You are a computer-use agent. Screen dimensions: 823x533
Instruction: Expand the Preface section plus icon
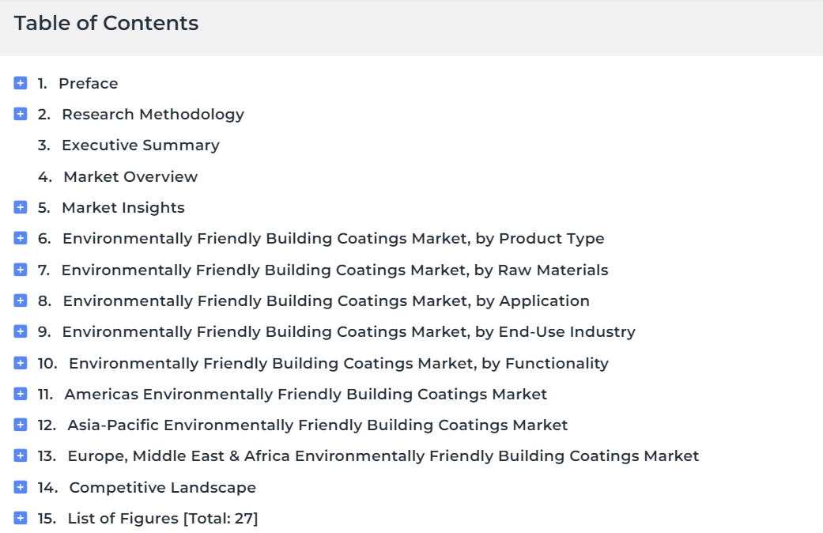click(21, 83)
